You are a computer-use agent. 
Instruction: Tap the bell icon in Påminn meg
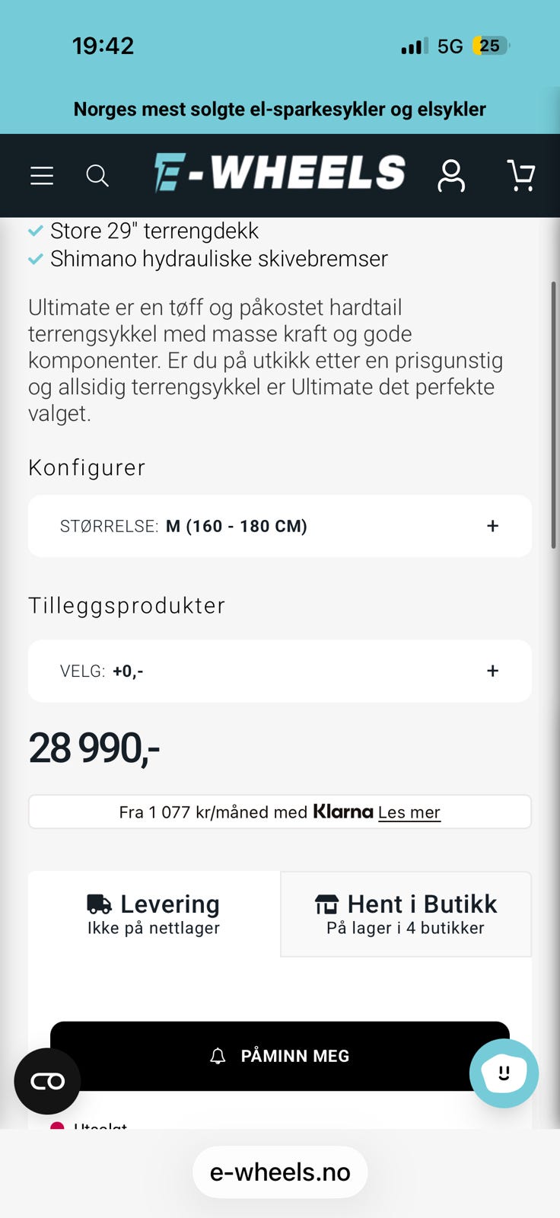click(218, 1056)
